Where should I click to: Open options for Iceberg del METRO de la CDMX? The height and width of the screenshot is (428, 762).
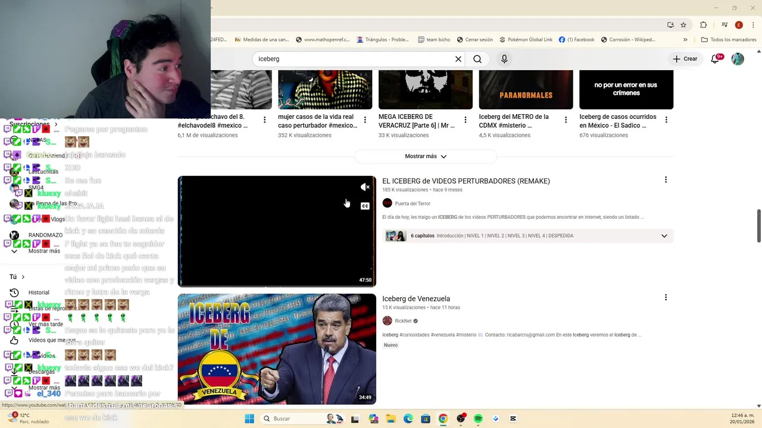566,120
